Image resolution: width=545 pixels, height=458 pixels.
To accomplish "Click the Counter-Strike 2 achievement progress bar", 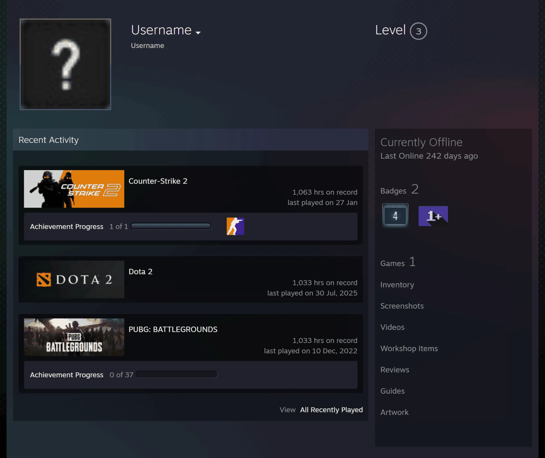I will click(171, 226).
